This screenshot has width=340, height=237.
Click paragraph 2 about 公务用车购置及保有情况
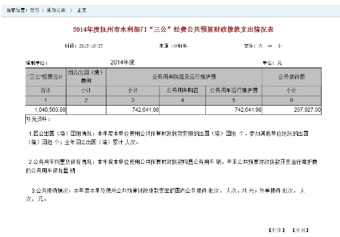(172, 166)
